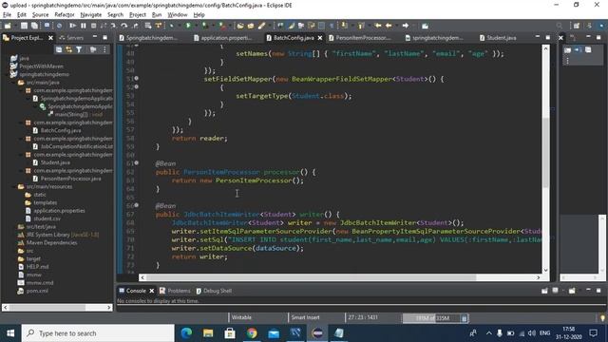Click the garbage collector icon in status bar

(465, 318)
